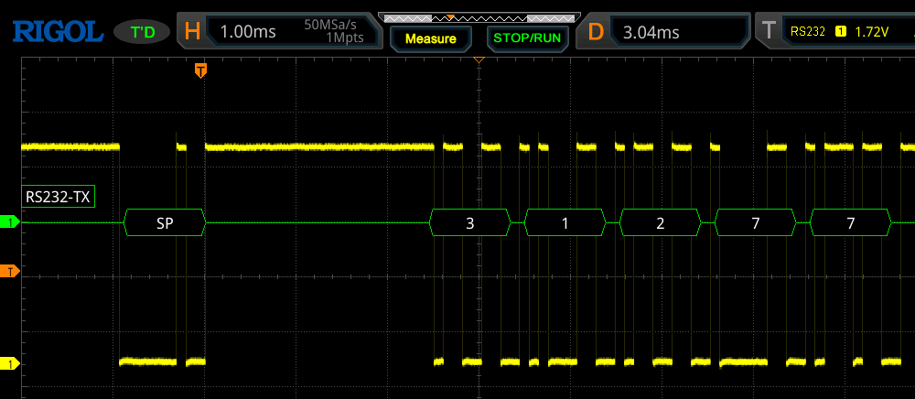Click the waveform memory position bar

tap(479, 18)
